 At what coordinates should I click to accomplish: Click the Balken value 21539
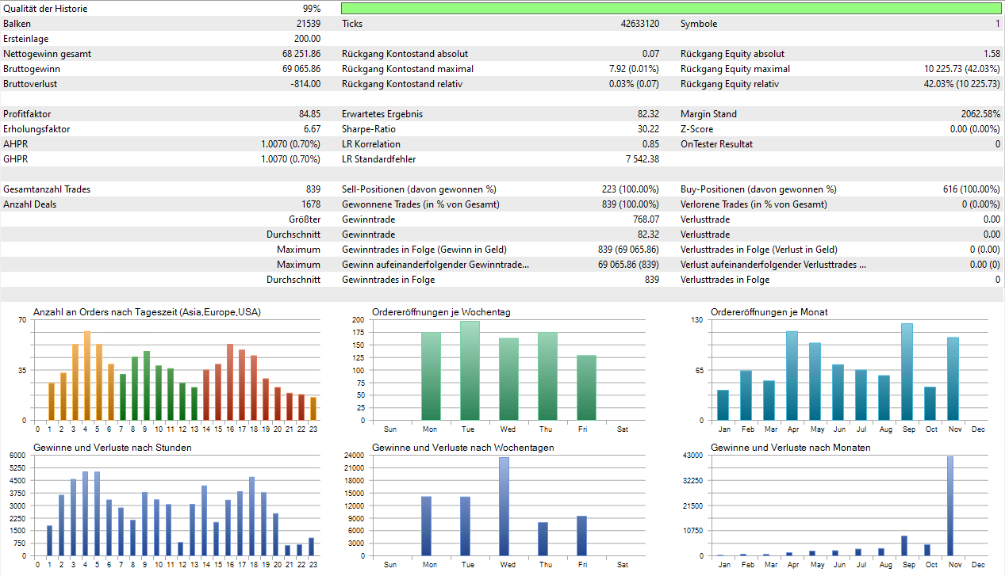point(308,24)
